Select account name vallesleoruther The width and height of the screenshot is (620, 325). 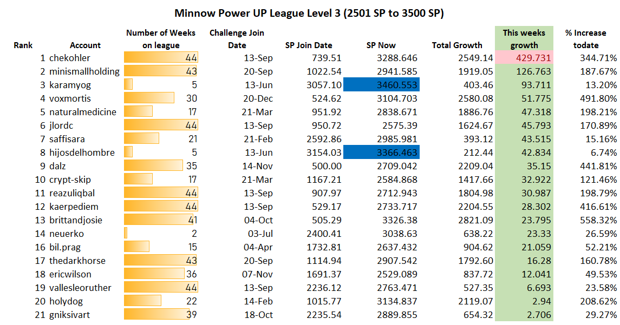pyautogui.click(x=80, y=288)
